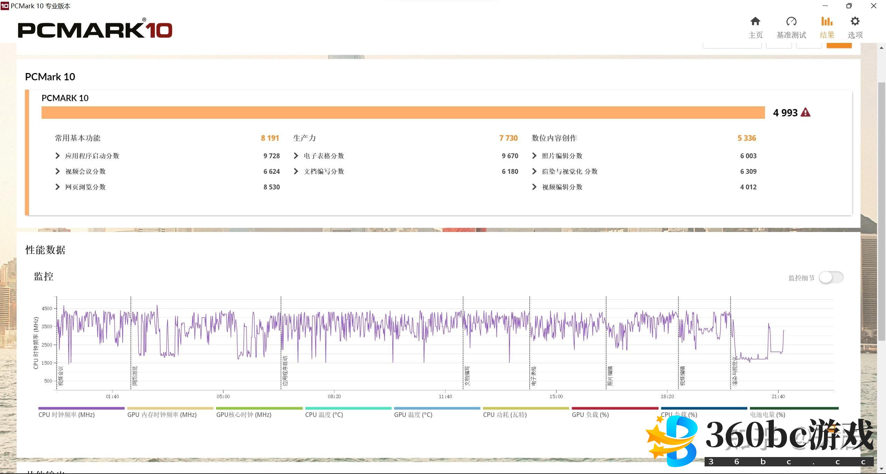The height and width of the screenshot is (474, 886).
Task: Click the 数位内容创作 score 5 336
Action: point(746,138)
